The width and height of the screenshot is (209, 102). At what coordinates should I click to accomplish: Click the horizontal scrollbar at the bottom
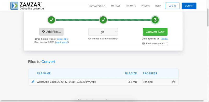pyautogui.click(x=102, y=101)
